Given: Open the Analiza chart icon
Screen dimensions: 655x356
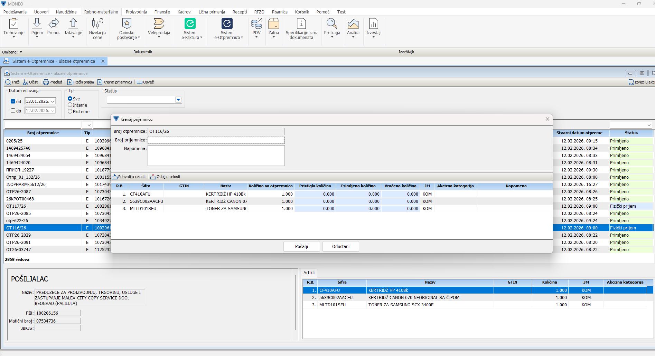Looking at the screenshot, I should [x=353, y=24].
